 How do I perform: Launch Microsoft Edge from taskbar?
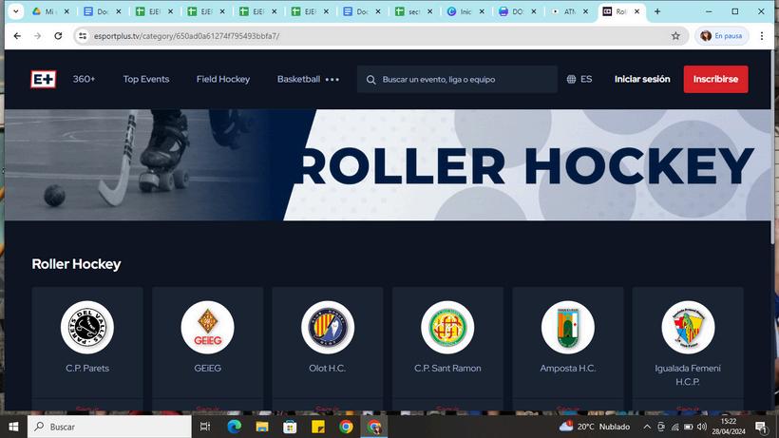pyautogui.click(x=234, y=427)
